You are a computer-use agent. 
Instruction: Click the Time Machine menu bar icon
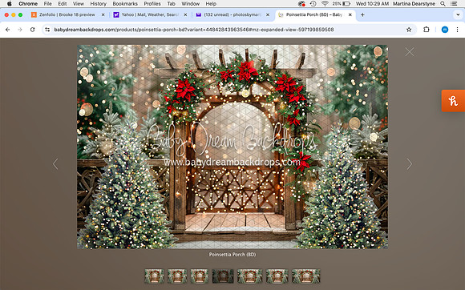coord(313,3)
